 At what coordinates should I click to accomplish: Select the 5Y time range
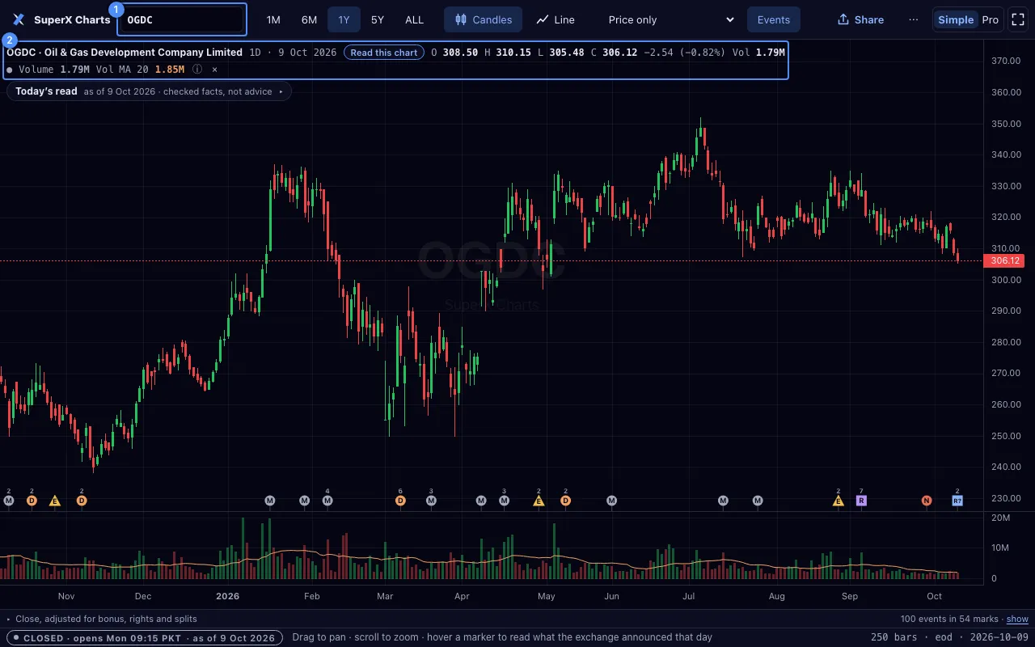click(378, 19)
